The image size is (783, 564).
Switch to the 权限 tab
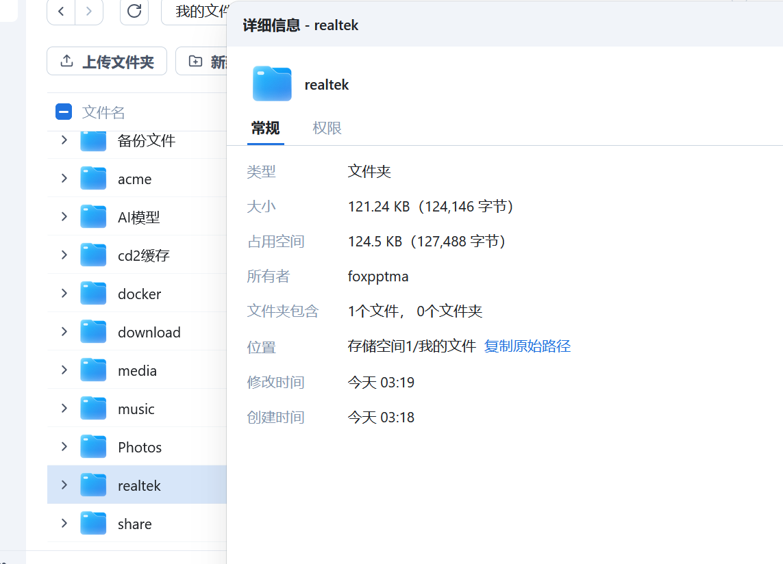327,129
